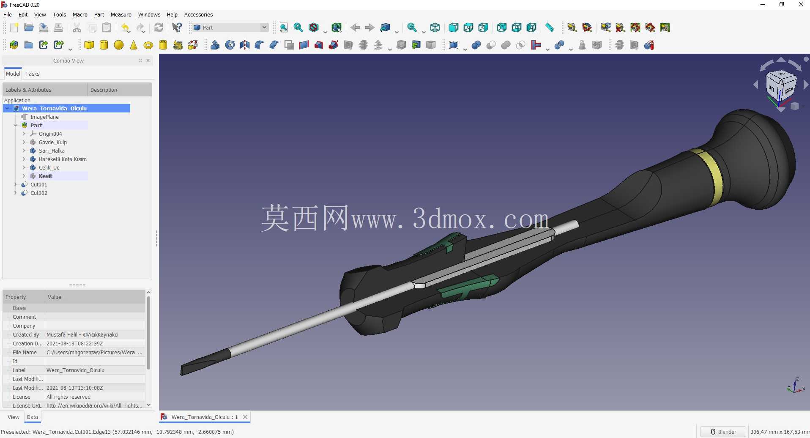Click the Labels & Attributes column header
The height and width of the screenshot is (438, 810).
tap(45, 90)
